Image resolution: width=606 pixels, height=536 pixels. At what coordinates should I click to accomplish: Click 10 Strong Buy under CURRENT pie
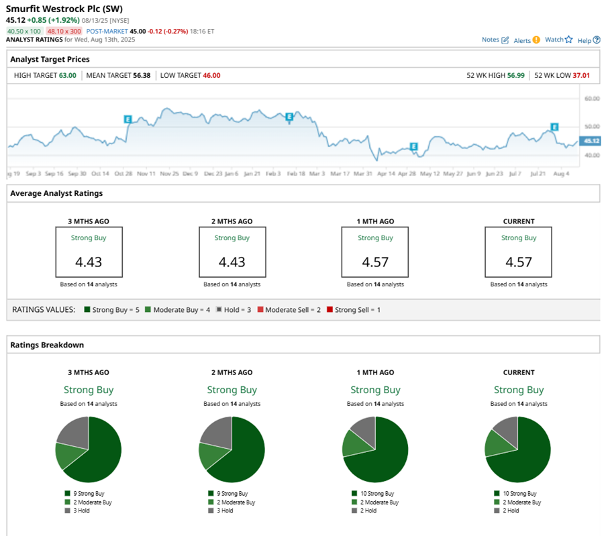tap(520, 494)
